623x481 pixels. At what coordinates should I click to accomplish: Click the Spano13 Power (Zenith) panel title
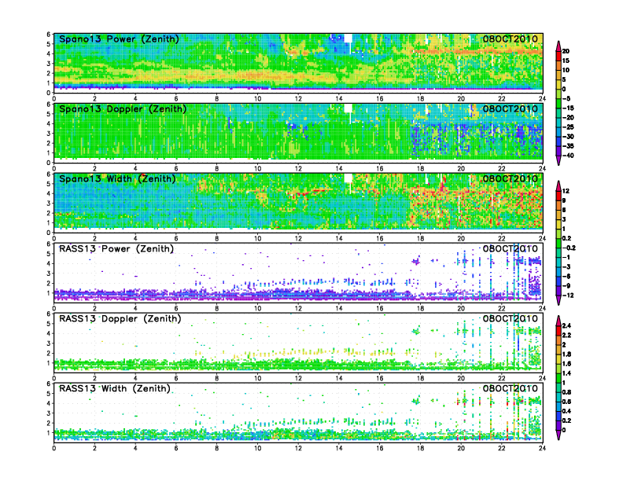point(119,39)
